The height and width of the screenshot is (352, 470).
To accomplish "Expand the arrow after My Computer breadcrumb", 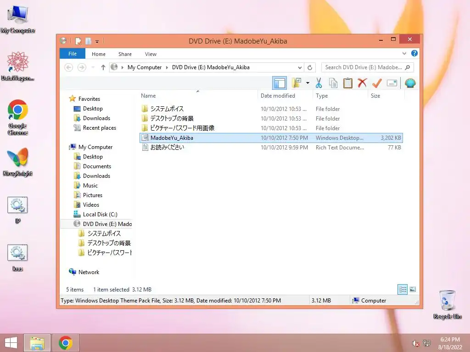I will [167, 67].
